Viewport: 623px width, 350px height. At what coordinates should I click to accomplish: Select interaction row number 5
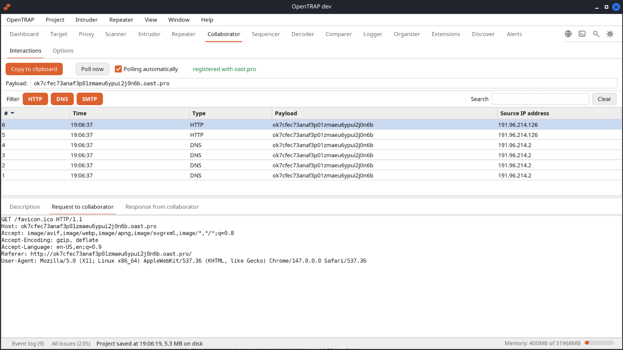coord(311,135)
